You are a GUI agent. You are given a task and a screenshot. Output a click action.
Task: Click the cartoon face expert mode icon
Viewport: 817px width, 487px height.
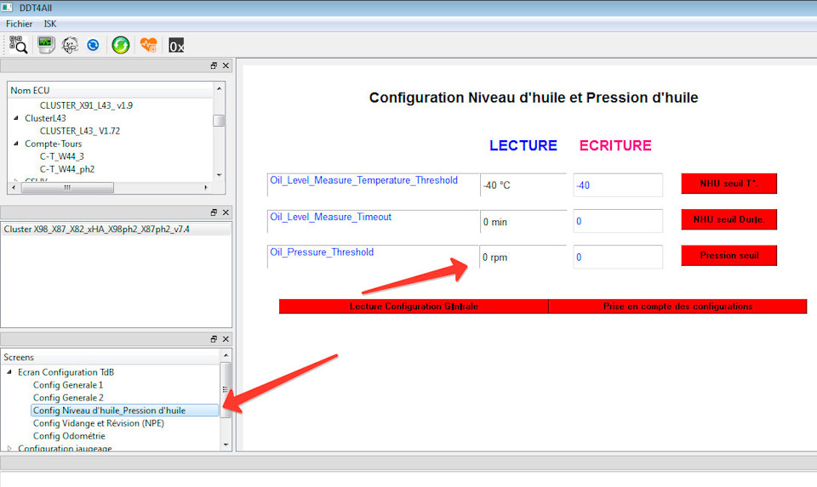71,45
